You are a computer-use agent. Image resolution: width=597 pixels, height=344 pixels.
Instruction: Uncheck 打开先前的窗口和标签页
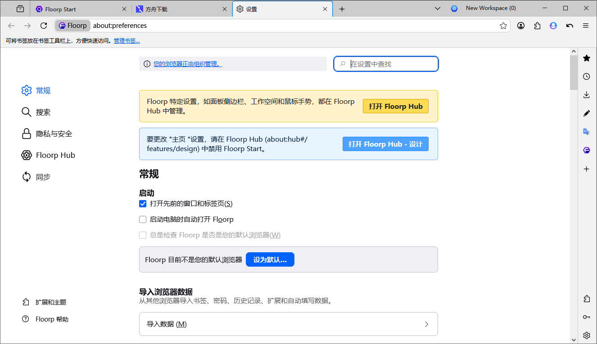tap(143, 204)
